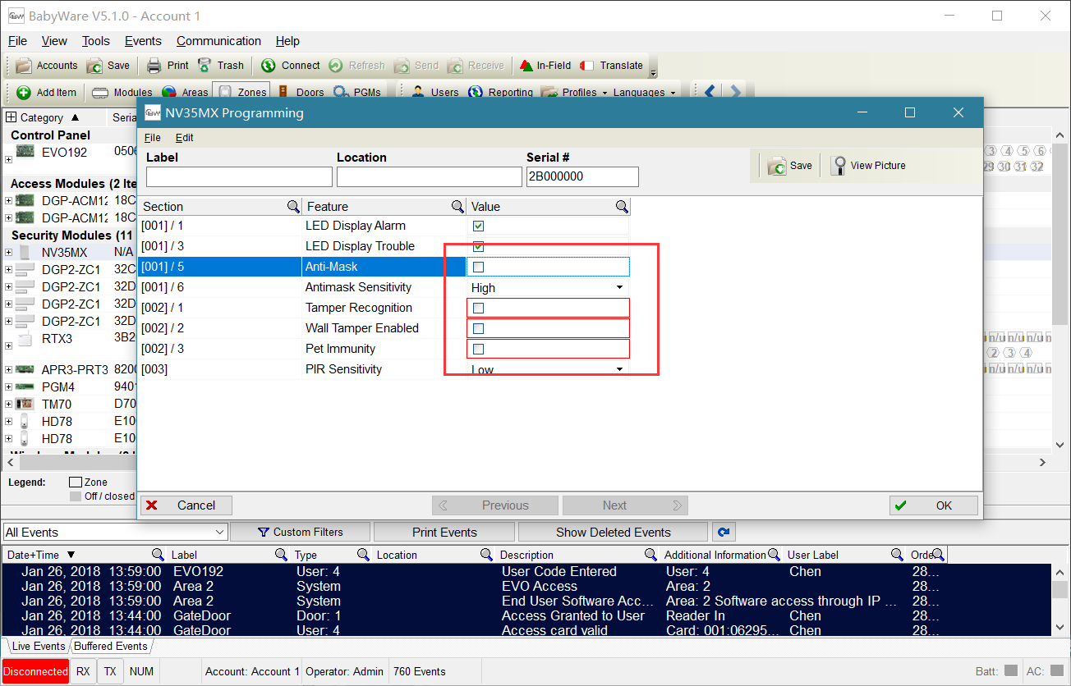Screen dimensions: 1071x686
Task: Open the View menu in BabyWare
Action: click(x=54, y=41)
